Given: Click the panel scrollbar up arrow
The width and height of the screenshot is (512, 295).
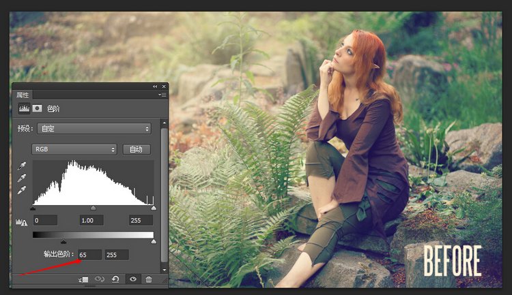Looking at the screenshot, I should (x=165, y=123).
